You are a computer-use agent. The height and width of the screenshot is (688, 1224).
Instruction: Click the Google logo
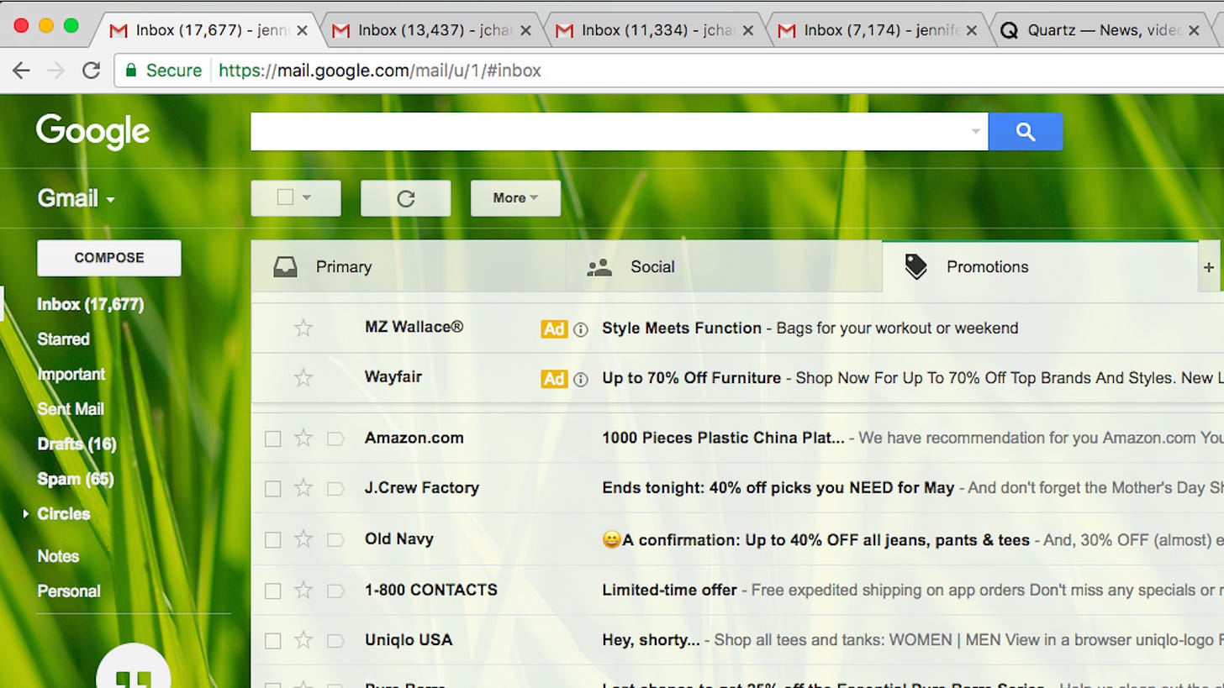click(92, 132)
